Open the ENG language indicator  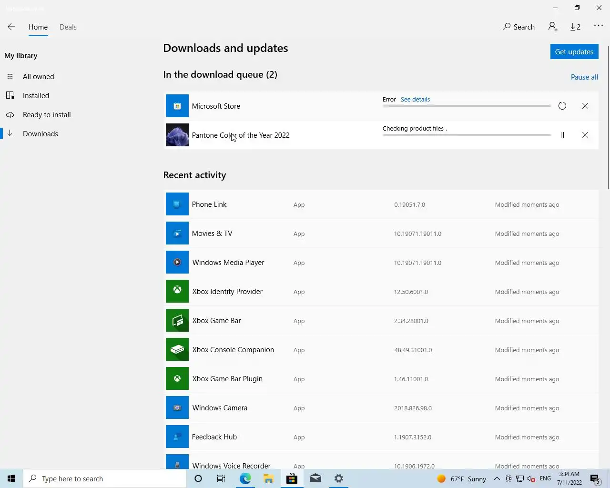(545, 478)
